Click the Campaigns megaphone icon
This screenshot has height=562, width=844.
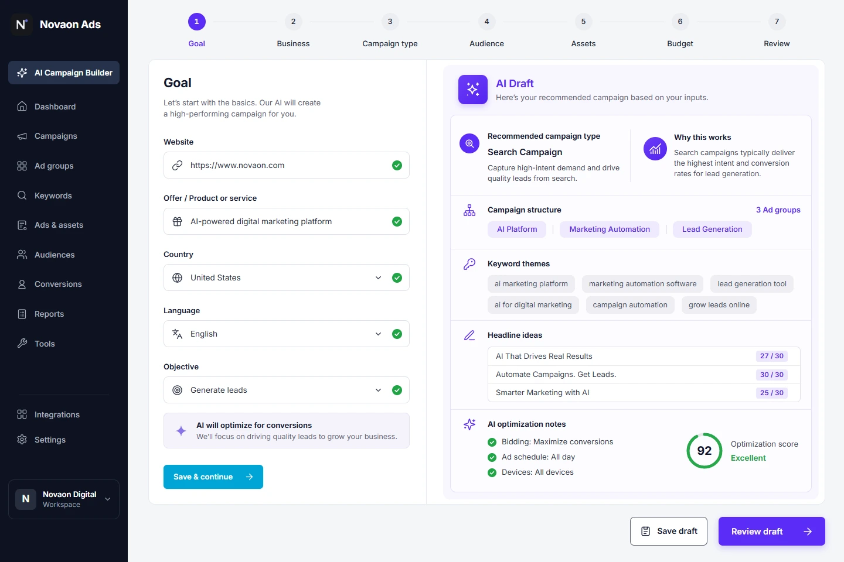[22, 136]
